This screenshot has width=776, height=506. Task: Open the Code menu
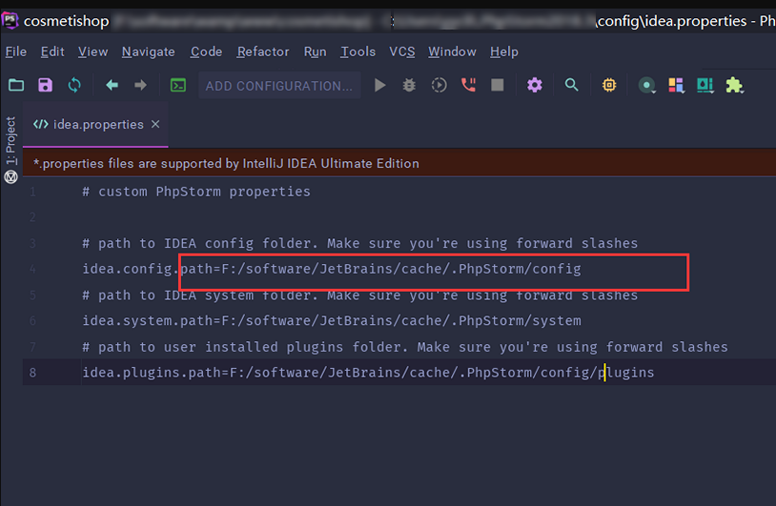[206, 51]
